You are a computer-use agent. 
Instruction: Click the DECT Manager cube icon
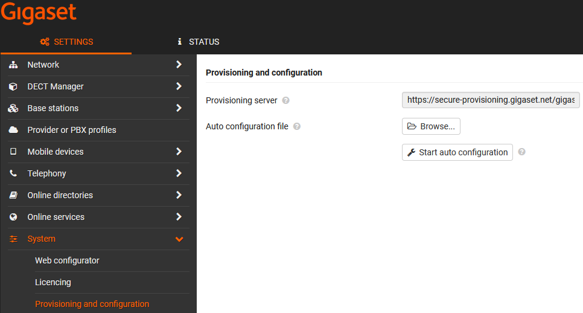coord(13,86)
